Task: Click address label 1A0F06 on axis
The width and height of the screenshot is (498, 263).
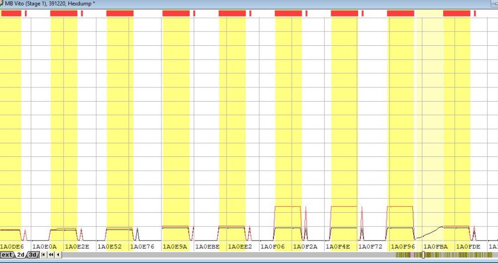Action: click(273, 247)
